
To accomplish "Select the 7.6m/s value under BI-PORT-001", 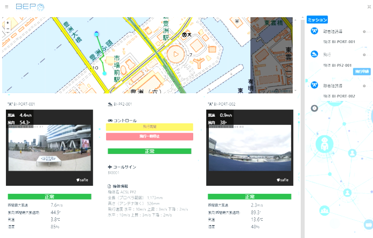I will [x=57, y=205].
